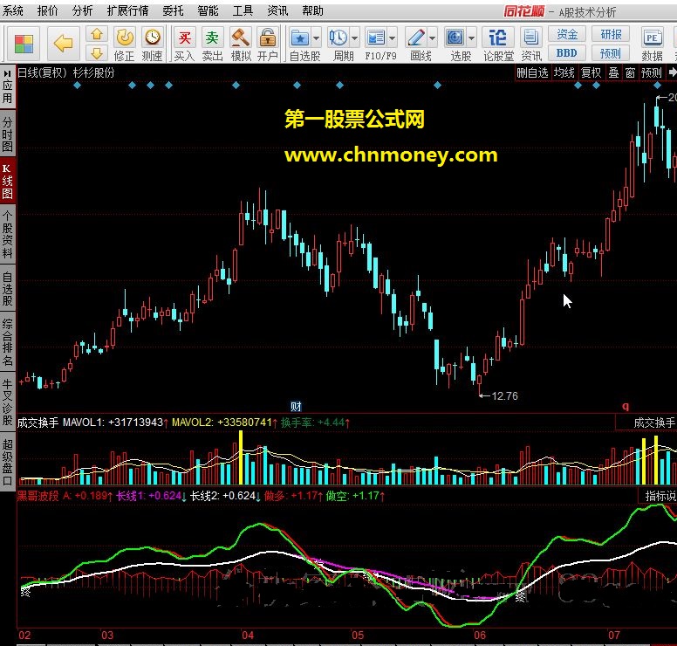The image size is (677, 646).
Task: Open the 开户 account opening icon
Action: pyautogui.click(x=268, y=44)
